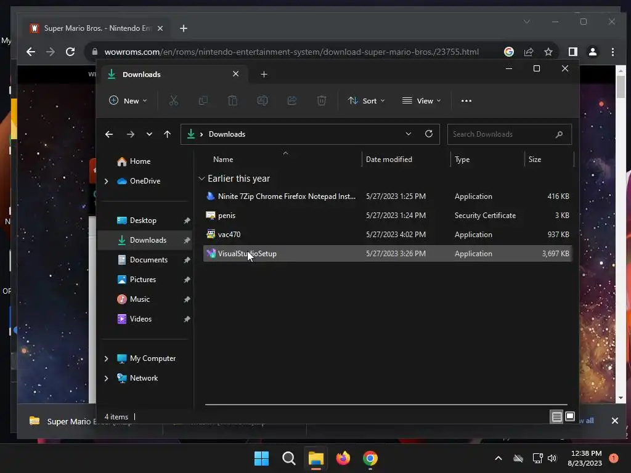Click the Paste clipboard icon
Viewport: 631px width, 473px height.
coord(232,100)
